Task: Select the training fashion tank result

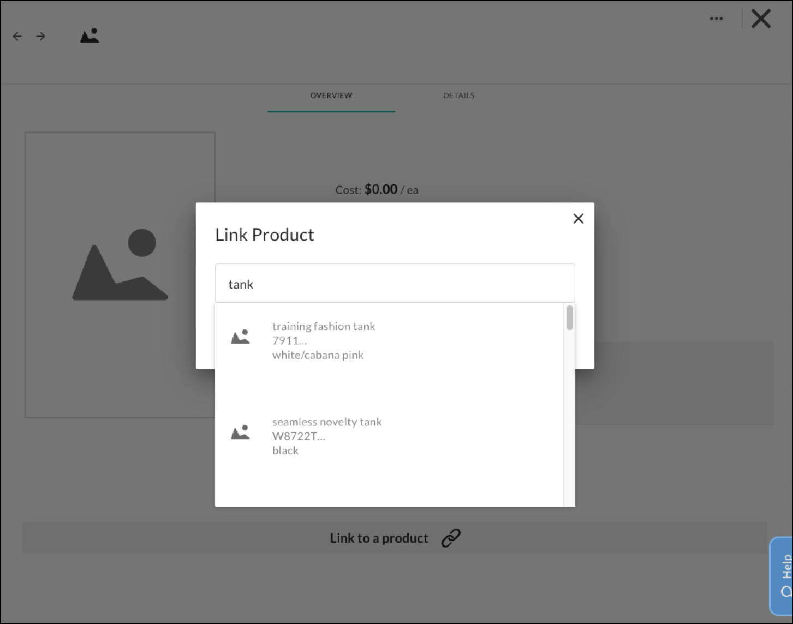Action: coord(324,340)
